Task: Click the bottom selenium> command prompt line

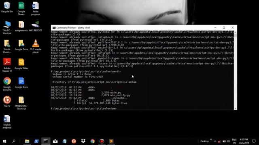Action: [x=84, y=108]
